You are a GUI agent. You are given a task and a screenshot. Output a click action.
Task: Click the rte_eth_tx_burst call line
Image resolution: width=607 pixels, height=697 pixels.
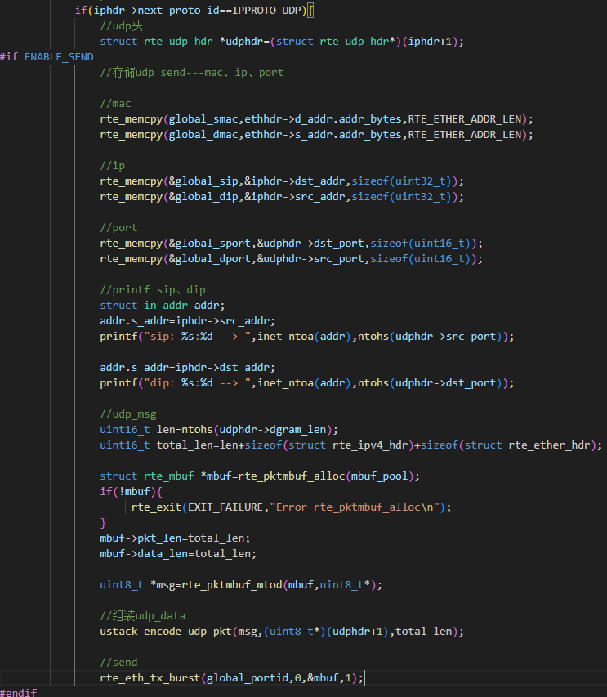pyautogui.click(x=231, y=678)
